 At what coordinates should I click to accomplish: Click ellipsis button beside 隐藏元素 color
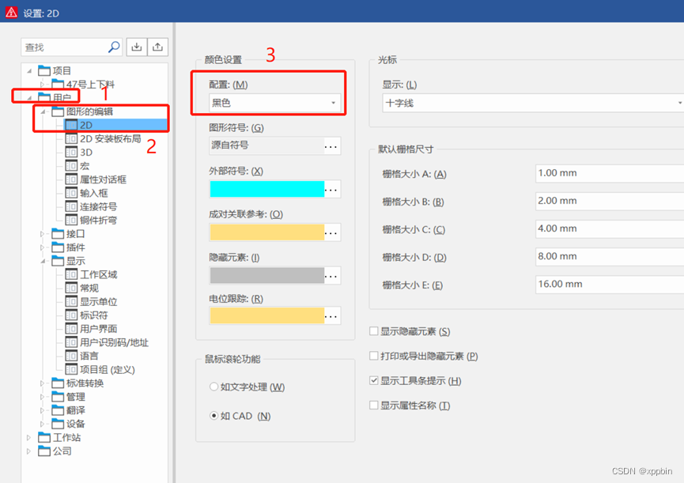332,275
